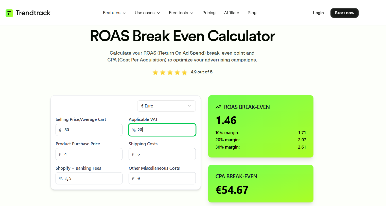Select the Product Purchase Price input field
This screenshot has width=386, height=206.
(89, 154)
